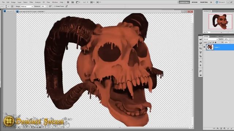Click the Exposure value field
This screenshot has width=234, height=131.
43,7
